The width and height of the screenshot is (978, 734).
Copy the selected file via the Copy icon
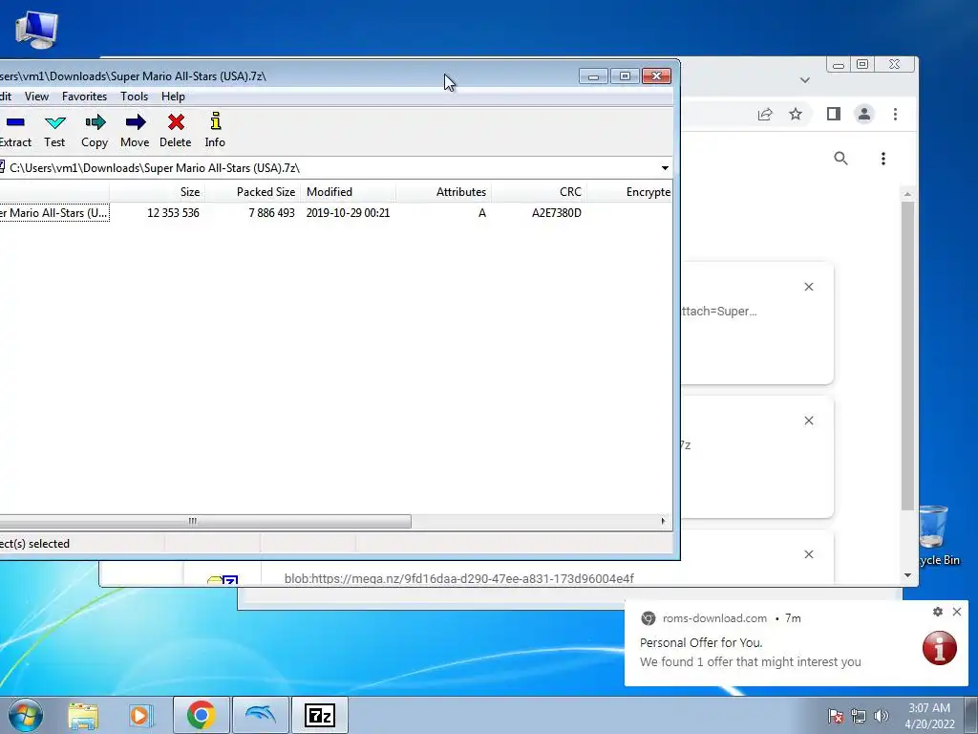[x=95, y=131]
